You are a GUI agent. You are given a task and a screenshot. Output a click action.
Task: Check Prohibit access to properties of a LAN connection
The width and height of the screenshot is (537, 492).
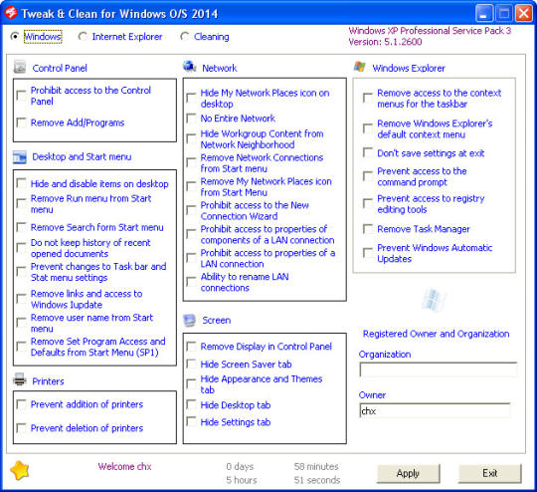[x=191, y=258]
